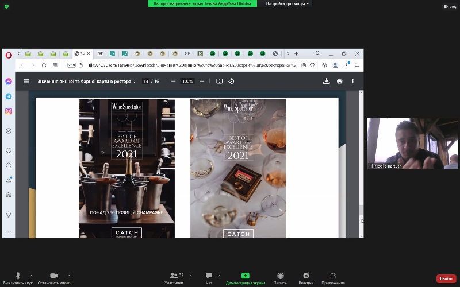This screenshot has width=460, height=287.
Task: Open Реакции reactions in Zoom
Action: (306, 278)
